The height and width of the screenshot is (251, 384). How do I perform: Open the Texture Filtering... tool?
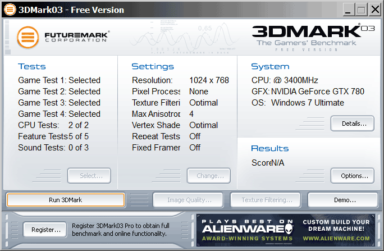pyautogui.click(x=267, y=200)
